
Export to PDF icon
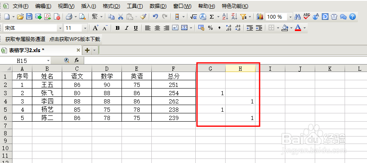click(x=48, y=17)
